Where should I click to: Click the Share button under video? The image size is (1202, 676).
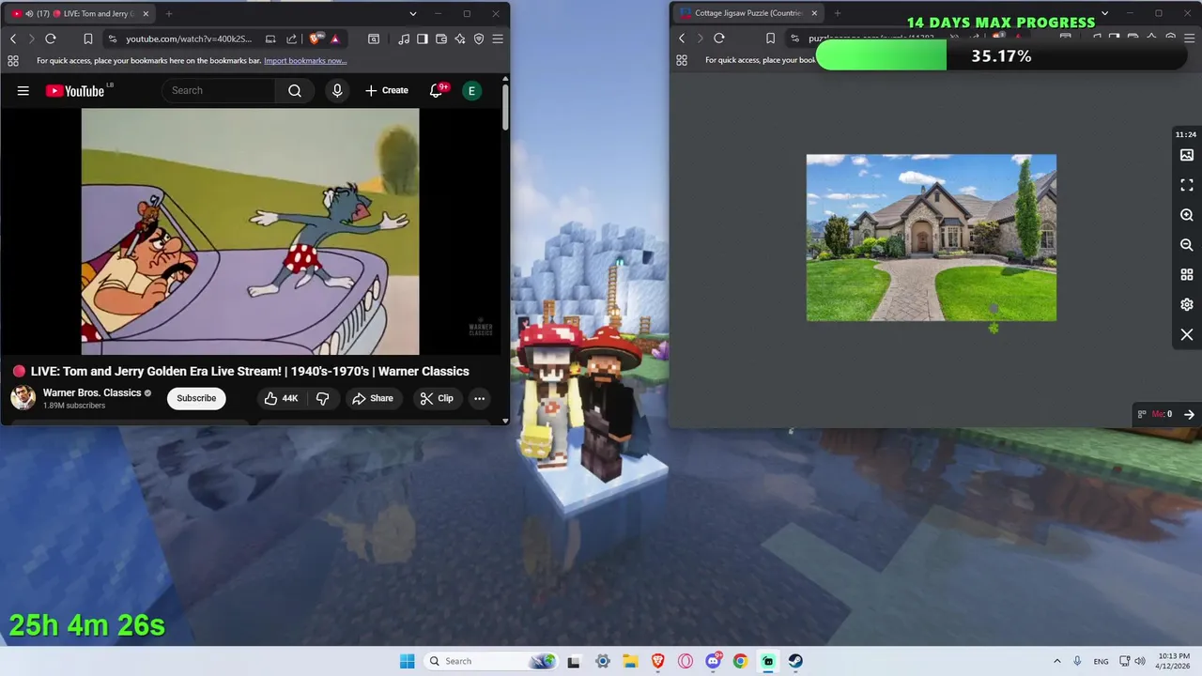[x=373, y=398]
